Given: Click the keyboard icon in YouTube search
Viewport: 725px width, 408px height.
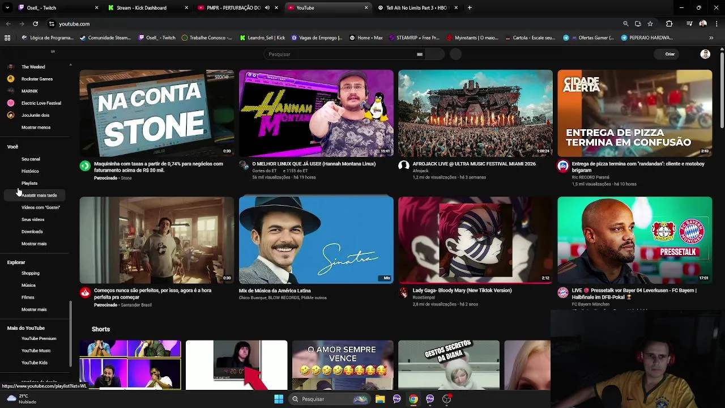Looking at the screenshot, I should 420,54.
